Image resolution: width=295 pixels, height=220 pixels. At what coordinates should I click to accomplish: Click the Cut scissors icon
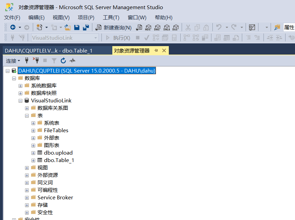click(x=188, y=27)
